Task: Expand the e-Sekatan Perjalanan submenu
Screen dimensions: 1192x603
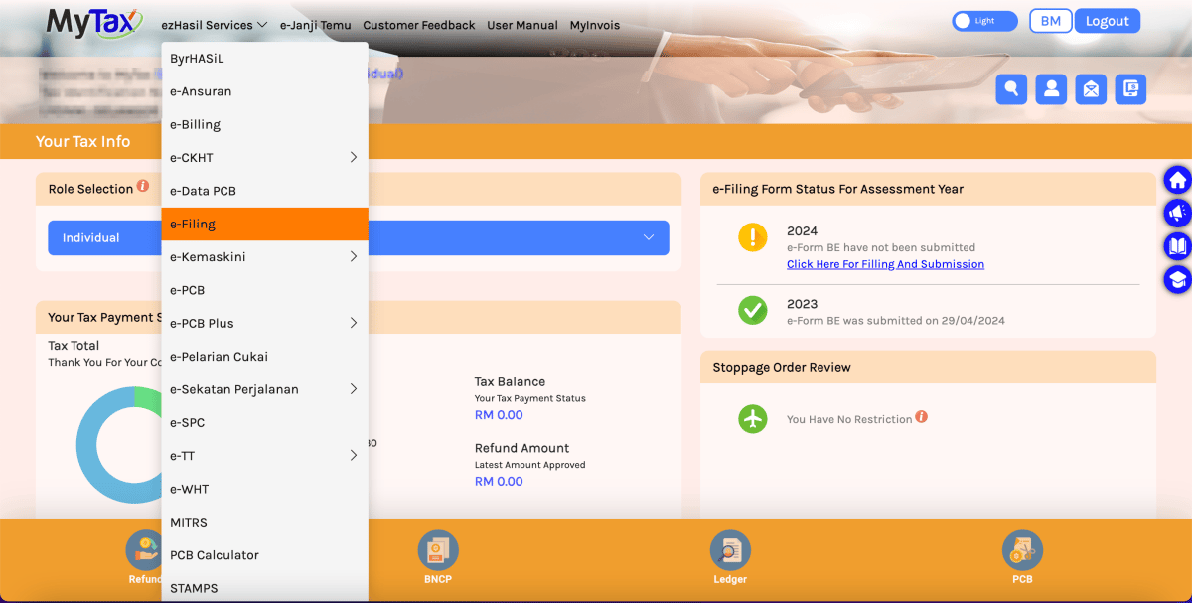Action: click(354, 389)
